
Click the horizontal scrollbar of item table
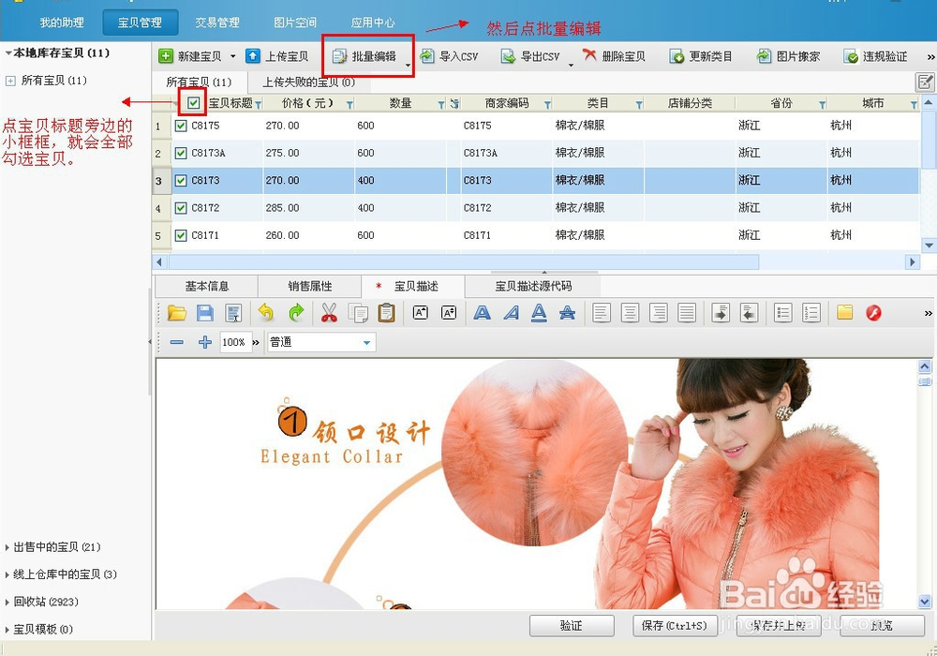465,261
